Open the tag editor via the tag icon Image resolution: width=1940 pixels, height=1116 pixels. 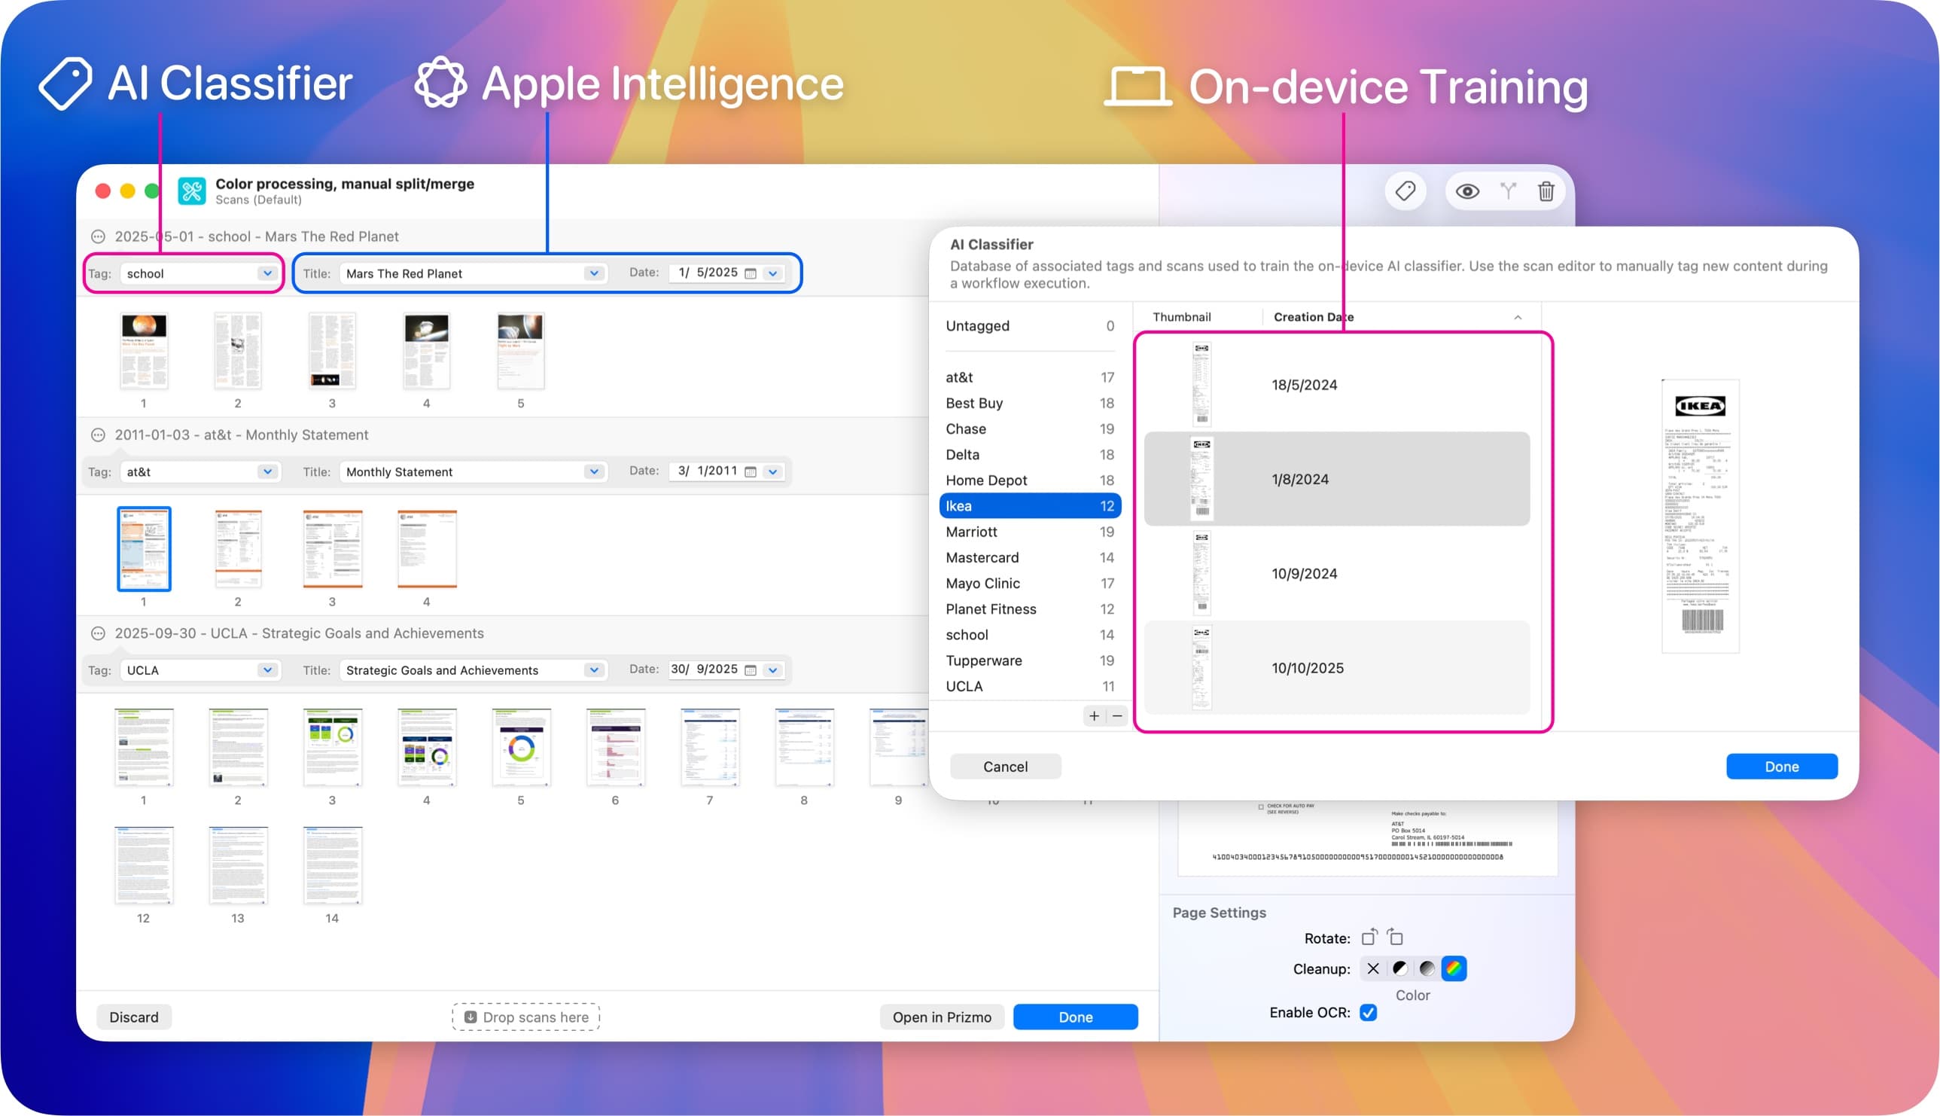1406,191
